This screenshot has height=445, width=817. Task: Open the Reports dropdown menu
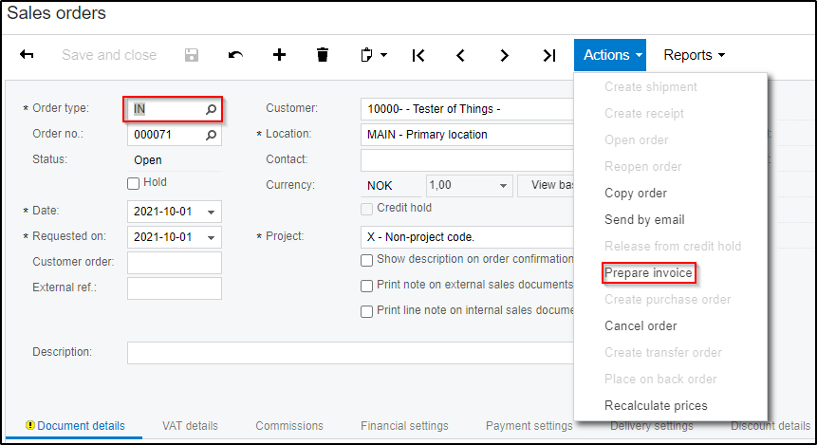(694, 55)
